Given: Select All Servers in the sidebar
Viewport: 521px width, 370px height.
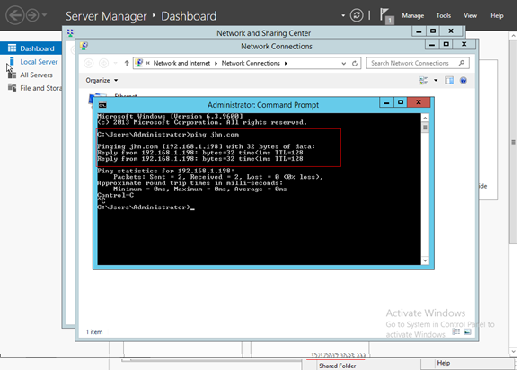Looking at the screenshot, I should click(x=36, y=75).
